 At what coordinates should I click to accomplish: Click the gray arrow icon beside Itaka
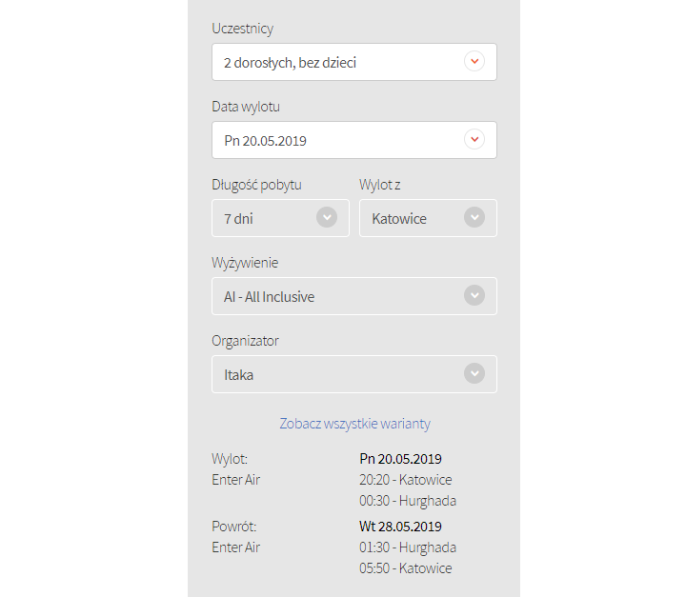(x=474, y=374)
